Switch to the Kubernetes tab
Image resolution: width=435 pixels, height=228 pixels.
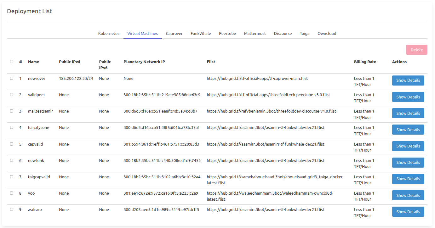coord(108,33)
